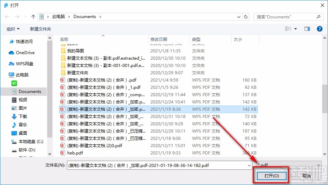Select the 我的导图 folder
The width and height of the screenshot is (328, 185).
coord(158,51)
